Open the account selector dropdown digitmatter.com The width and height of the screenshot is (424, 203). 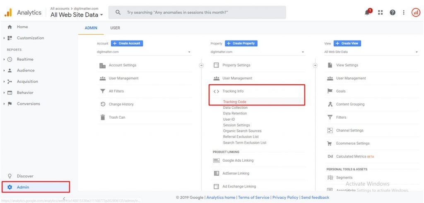coord(143,52)
